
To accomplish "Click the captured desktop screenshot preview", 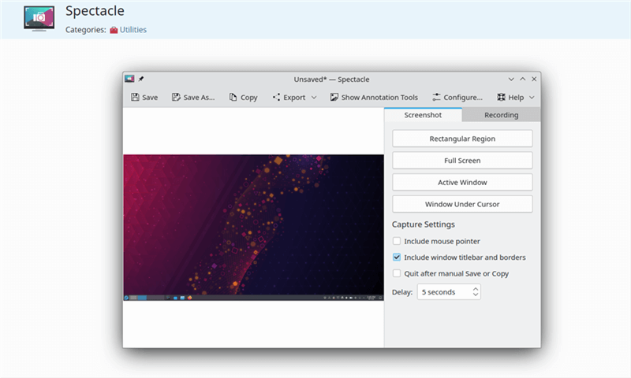I will (x=253, y=228).
